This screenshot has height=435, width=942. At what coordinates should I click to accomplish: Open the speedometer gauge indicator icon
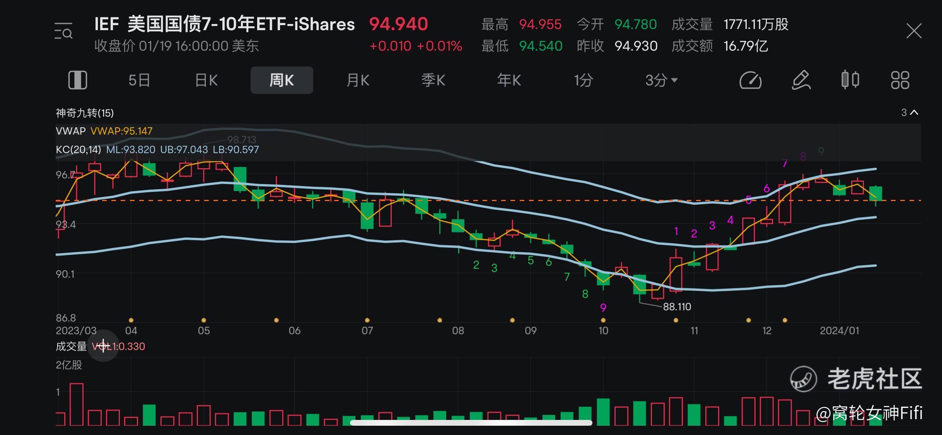[750, 80]
